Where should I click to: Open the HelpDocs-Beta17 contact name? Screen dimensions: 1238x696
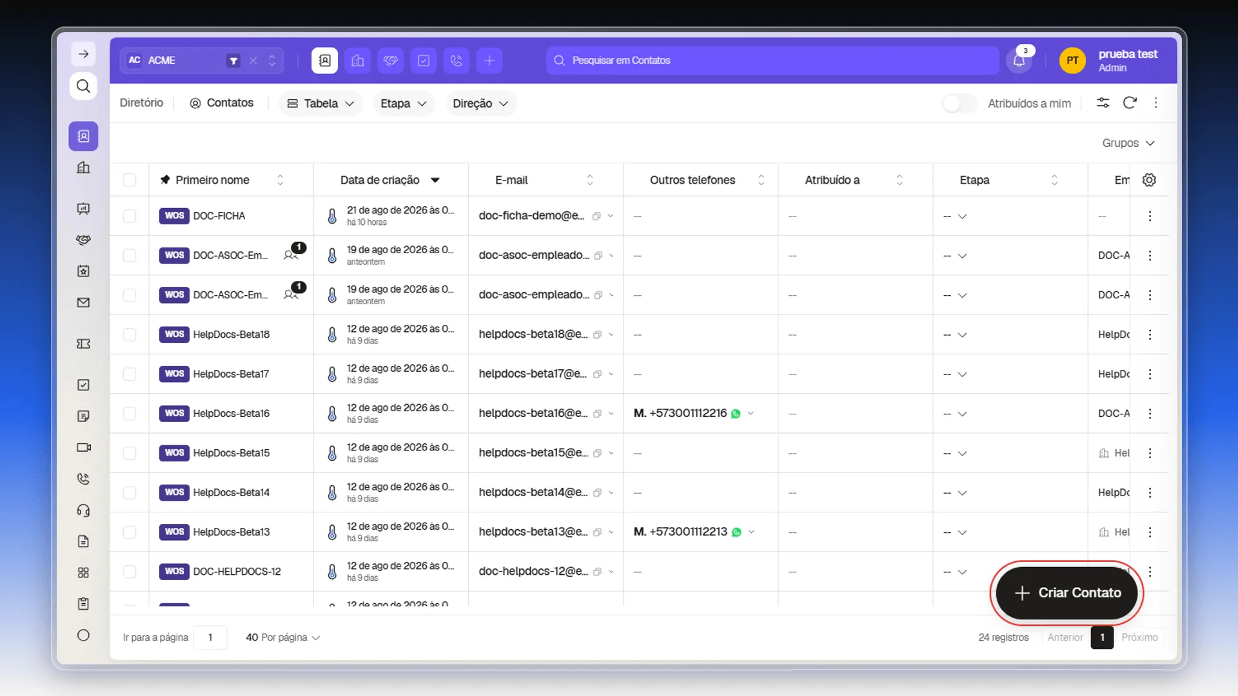[231, 374]
